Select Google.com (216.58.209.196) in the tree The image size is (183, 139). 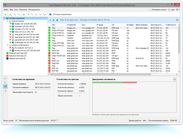[26, 24]
